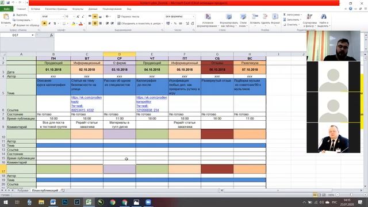Open Find and Select binoculars
Image resolution: width=368 pixels, height=207 pixels.
pyautogui.click(x=324, y=20)
